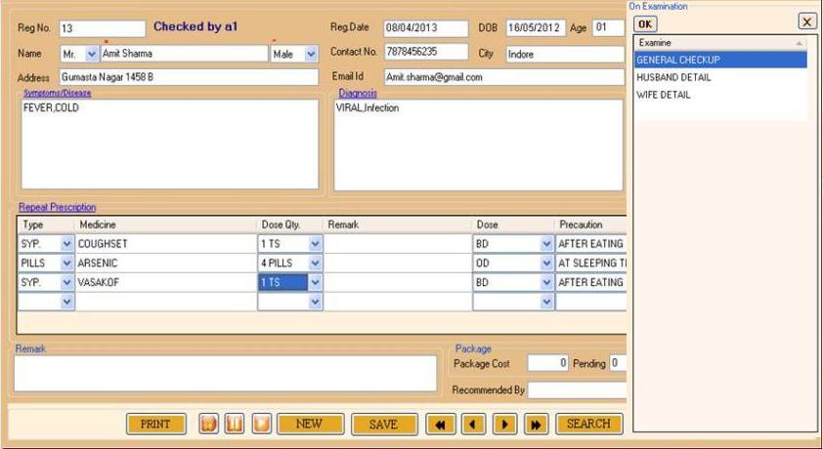The image size is (823, 449).
Task: Click the PRINT button
Action: [155, 424]
